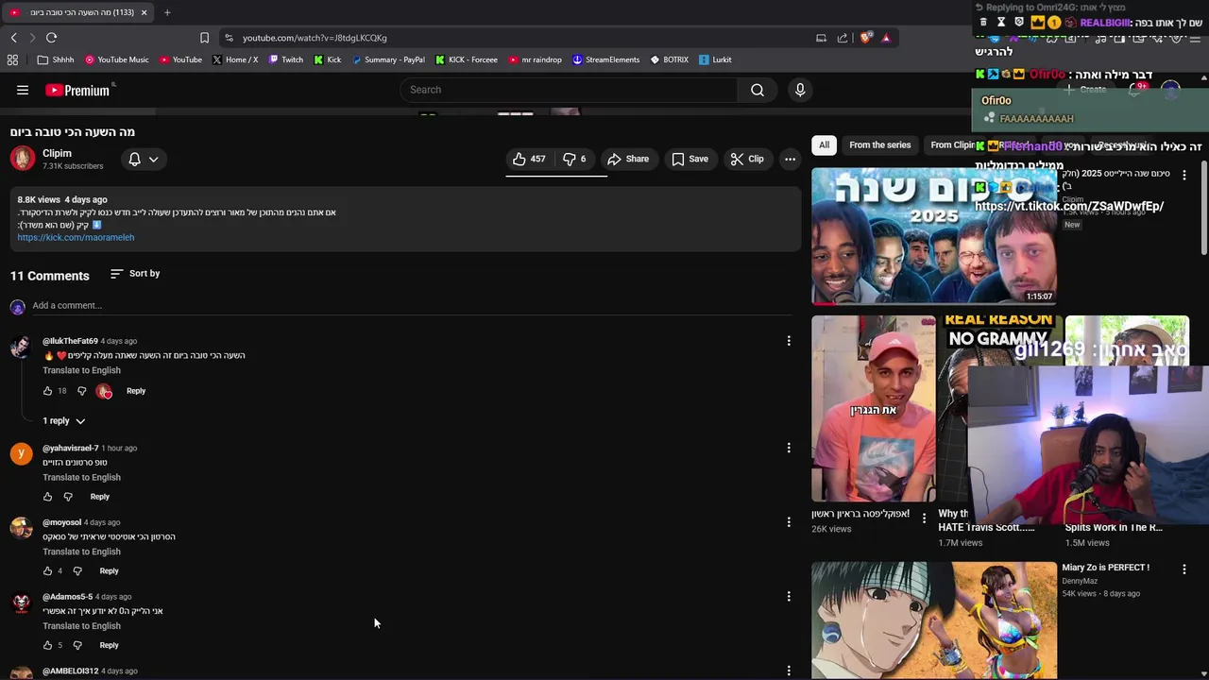Open the Clipim channel name link
Image resolution: width=1209 pixels, height=680 pixels.
point(57,153)
